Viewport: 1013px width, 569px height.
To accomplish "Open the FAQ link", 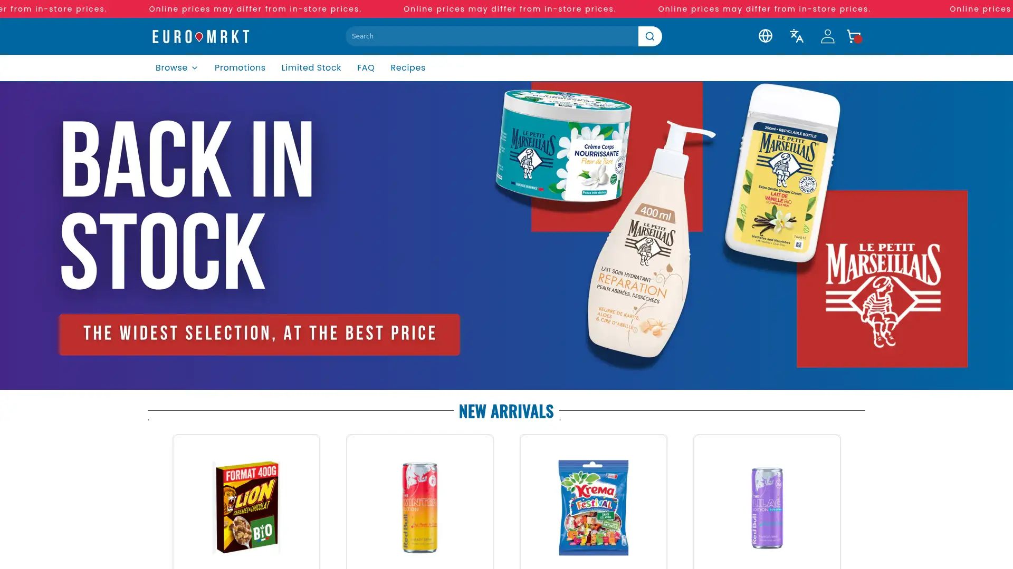I will click(x=366, y=68).
